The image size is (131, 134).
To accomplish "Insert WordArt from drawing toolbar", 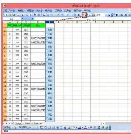I will coord(57,128).
